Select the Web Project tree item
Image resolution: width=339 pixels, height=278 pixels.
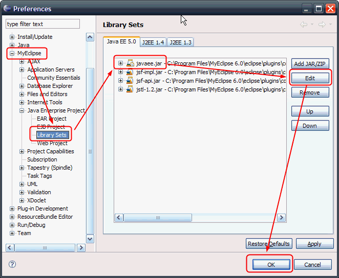pos(52,143)
